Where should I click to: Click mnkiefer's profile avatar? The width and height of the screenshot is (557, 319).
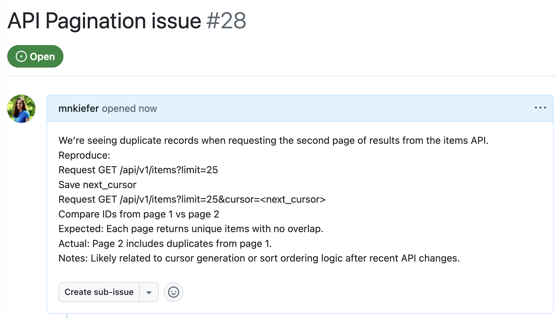(x=21, y=108)
